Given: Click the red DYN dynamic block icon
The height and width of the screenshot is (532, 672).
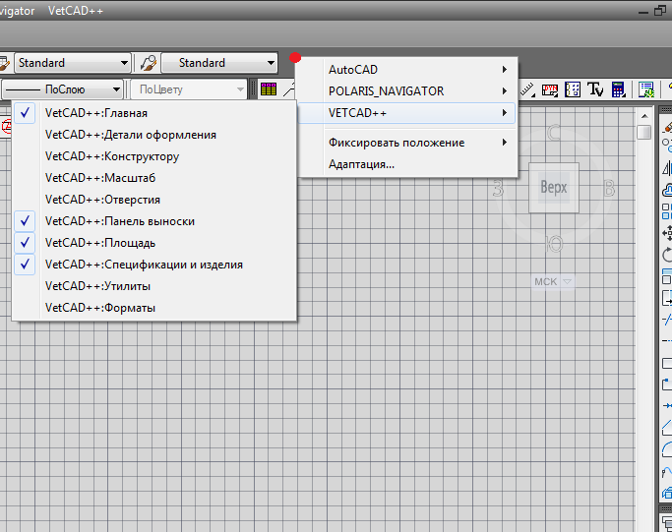Looking at the screenshot, I should (550, 89).
